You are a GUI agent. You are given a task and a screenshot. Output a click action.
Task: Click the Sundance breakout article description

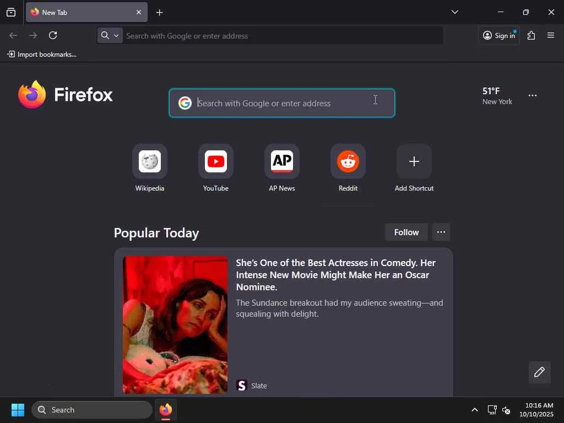click(x=339, y=308)
